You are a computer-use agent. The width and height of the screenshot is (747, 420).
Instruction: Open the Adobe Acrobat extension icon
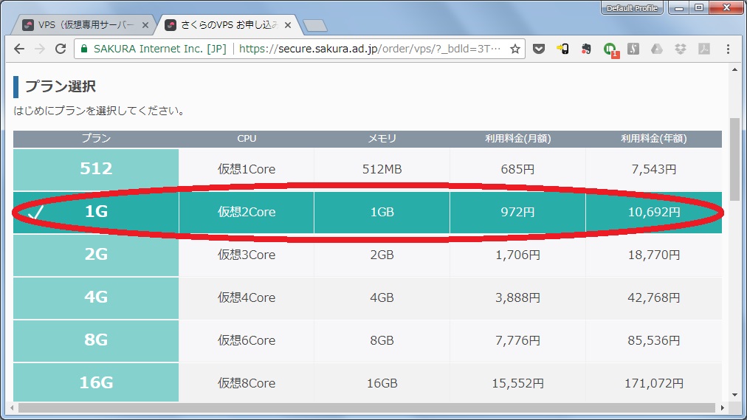(704, 49)
